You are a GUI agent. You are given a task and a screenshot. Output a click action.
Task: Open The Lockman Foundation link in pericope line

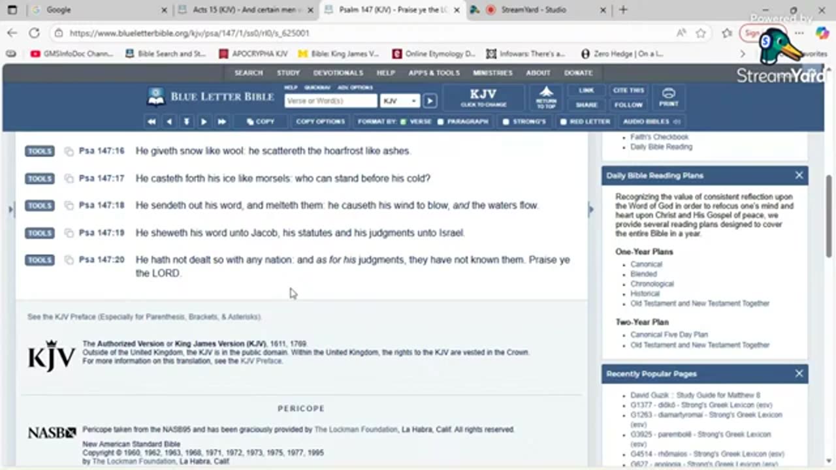[356, 430]
